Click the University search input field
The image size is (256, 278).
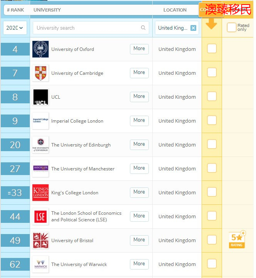[x=91, y=28]
